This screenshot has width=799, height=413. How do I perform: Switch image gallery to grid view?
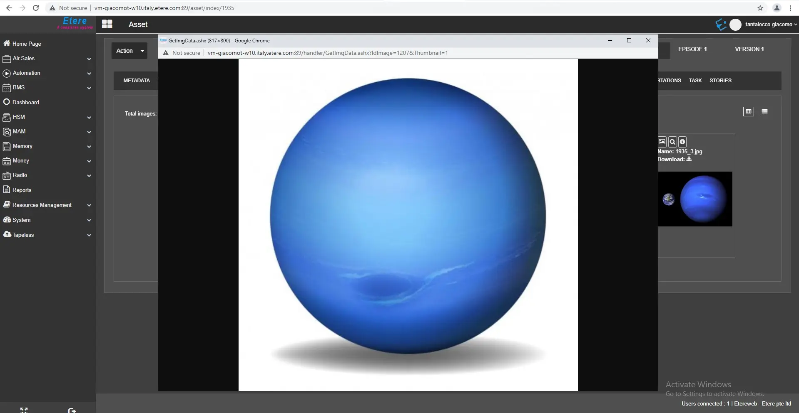748,111
